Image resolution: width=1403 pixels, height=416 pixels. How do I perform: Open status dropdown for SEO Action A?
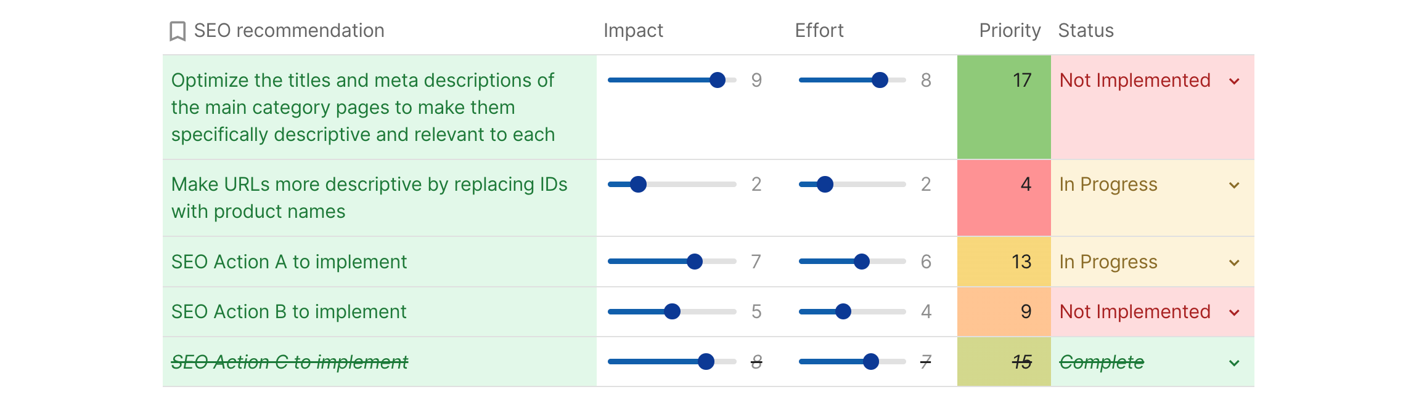1234,263
